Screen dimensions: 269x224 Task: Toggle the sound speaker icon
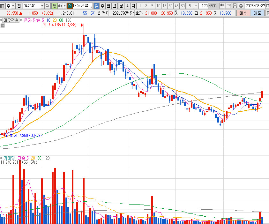pyautogui.click(x=60, y=6)
